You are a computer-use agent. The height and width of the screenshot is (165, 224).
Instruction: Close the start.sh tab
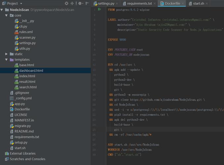[x=207, y=4]
